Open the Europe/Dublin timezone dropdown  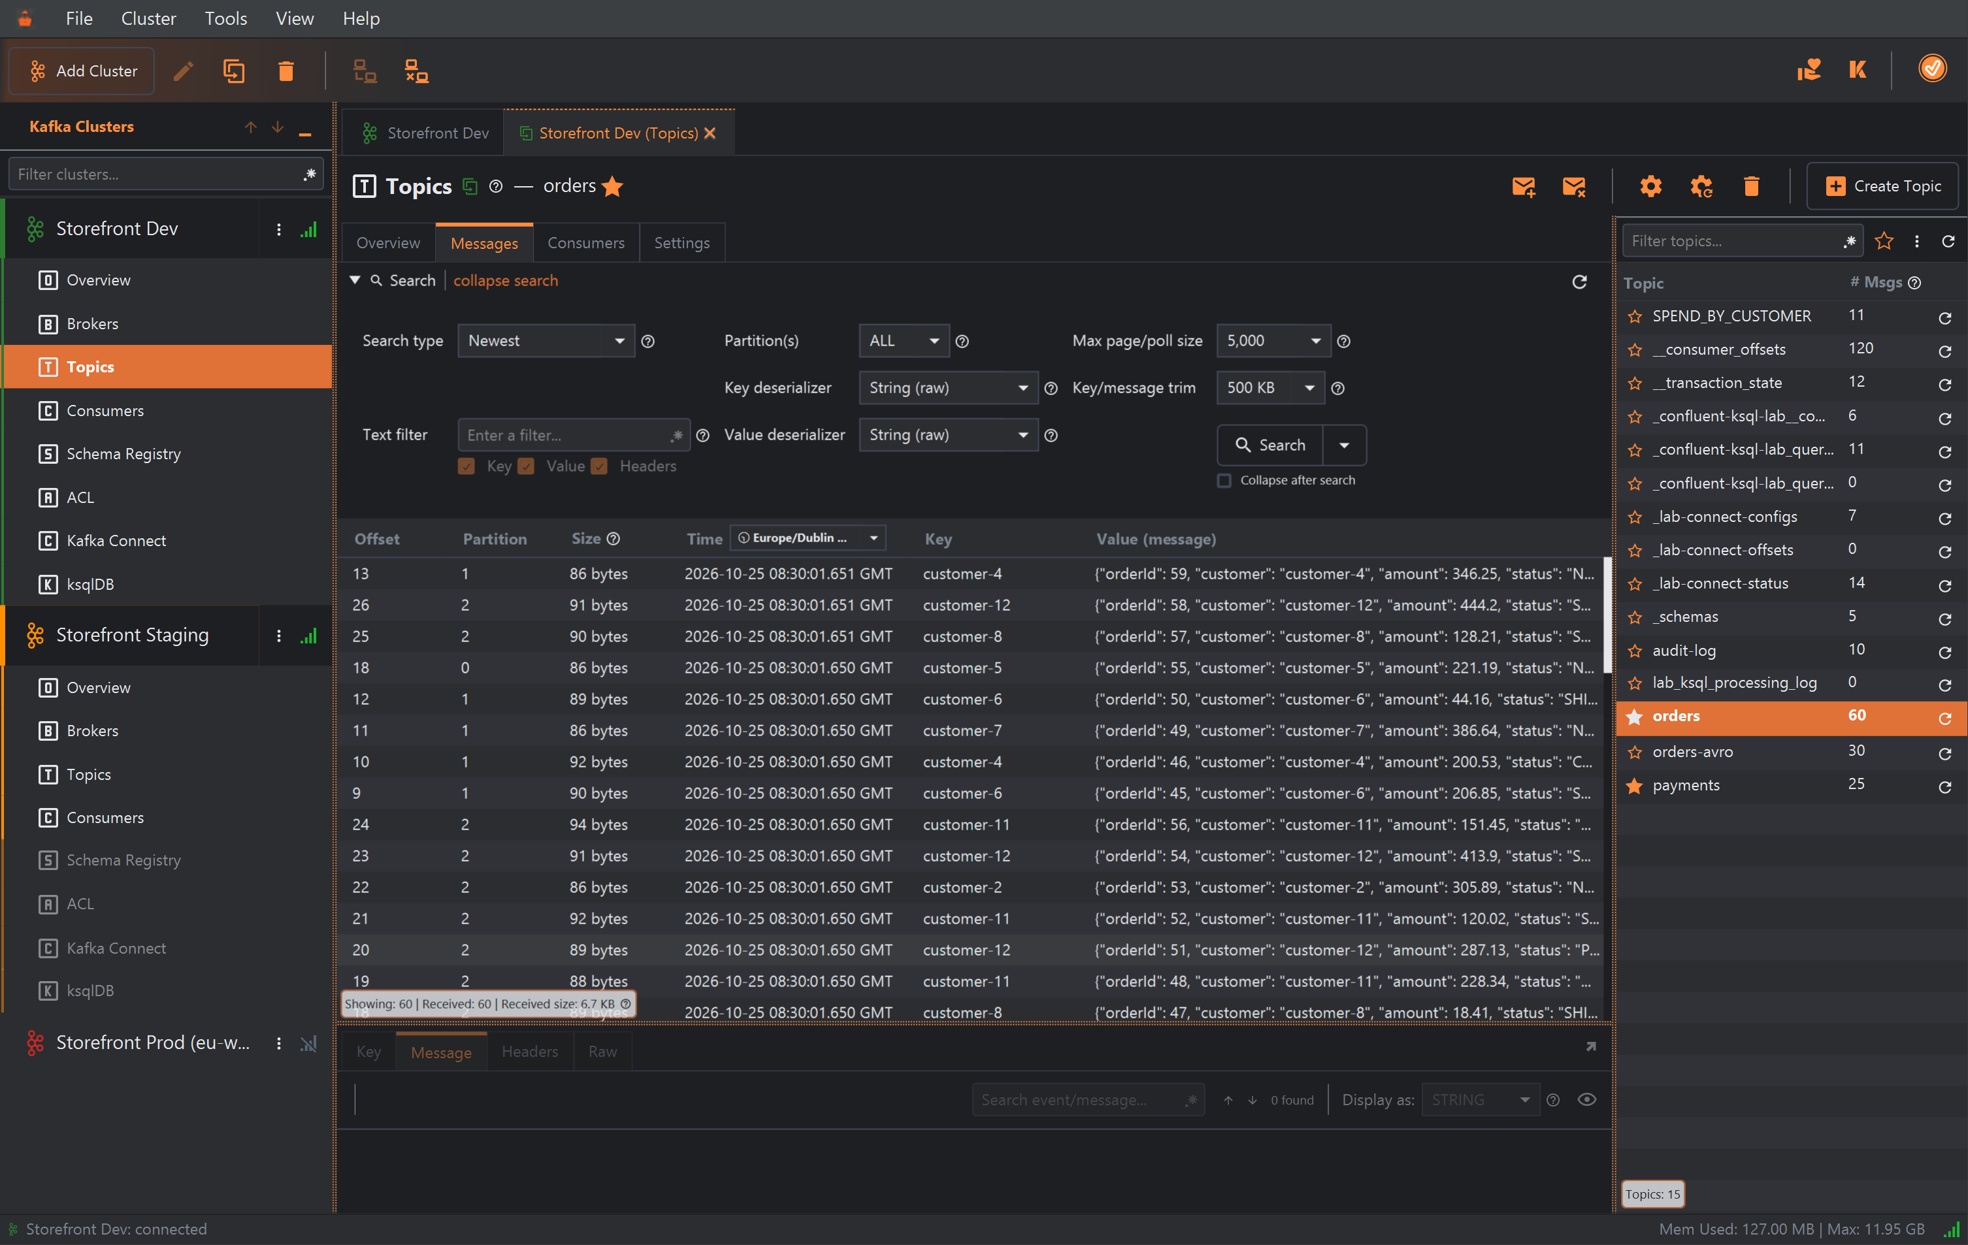(x=808, y=538)
